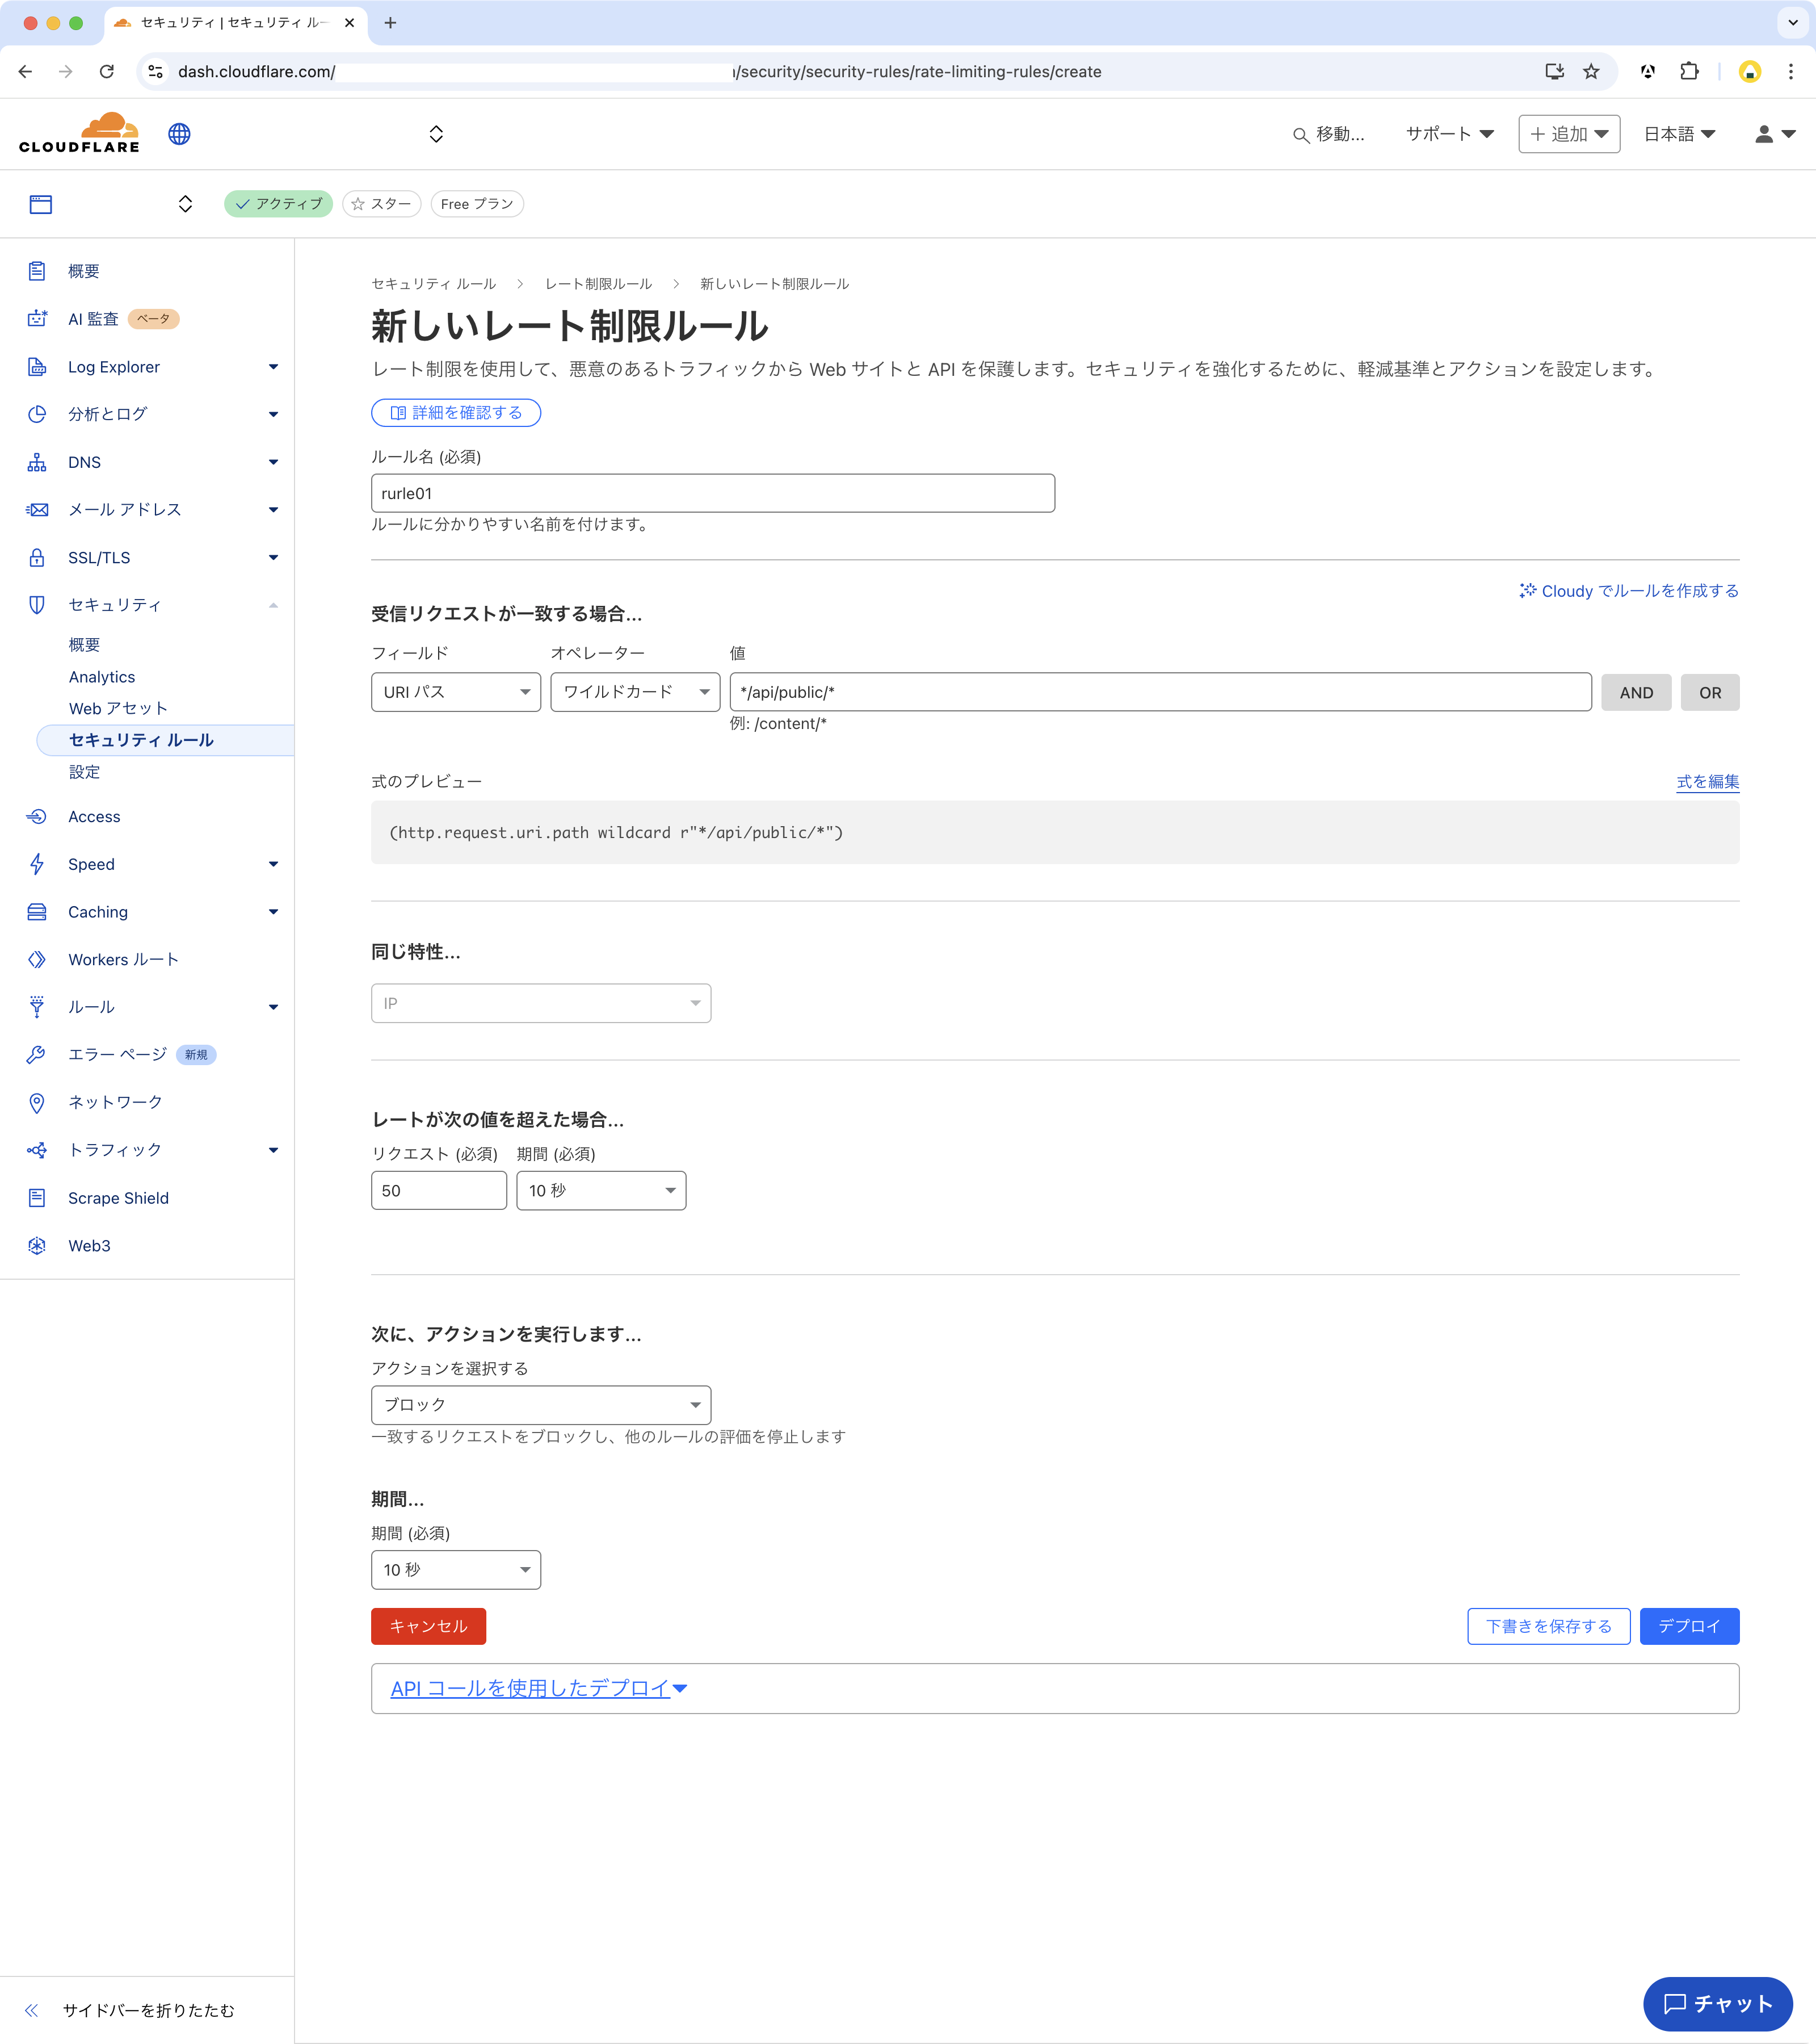Open the サポート dropdown menu
Image resolution: width=1816 pixels, height=2044 pixels.
(x=1449, y=134)
